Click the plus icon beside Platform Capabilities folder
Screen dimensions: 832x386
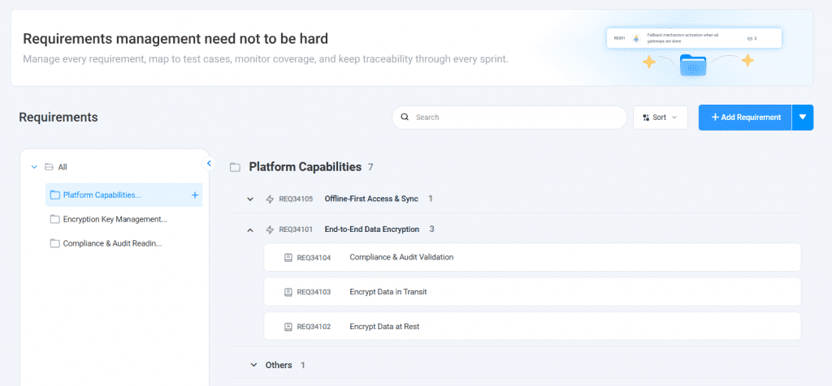pos(195,195)
